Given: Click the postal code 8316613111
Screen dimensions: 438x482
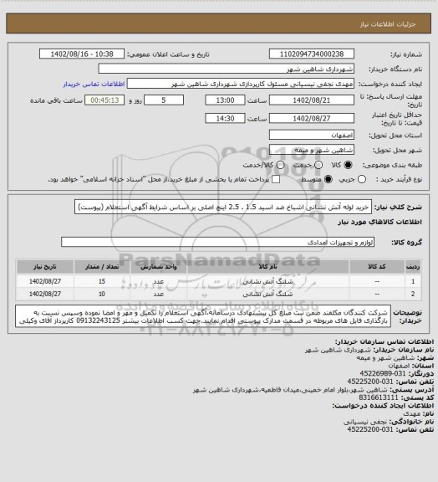Looking at the screenshot, I should (379, 397).
